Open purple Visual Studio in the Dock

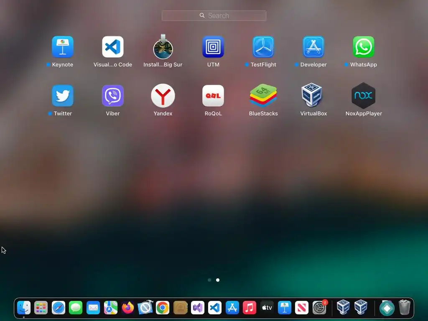coord(198,308)
